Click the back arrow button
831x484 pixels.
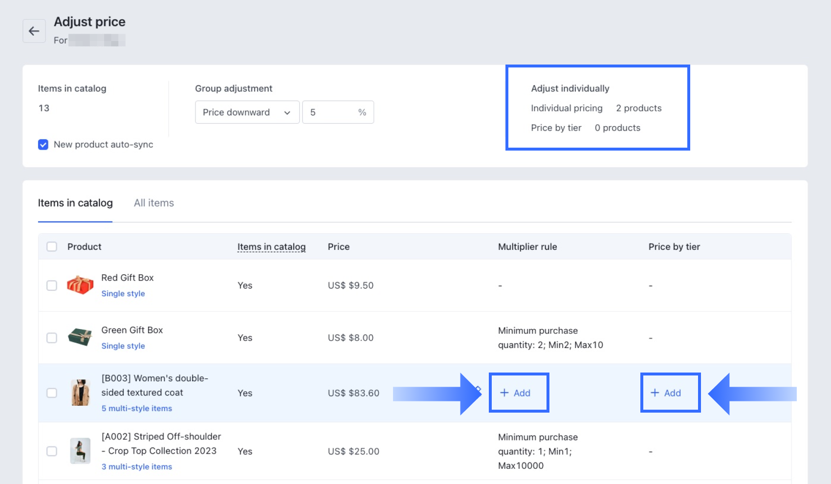point(34,31)
